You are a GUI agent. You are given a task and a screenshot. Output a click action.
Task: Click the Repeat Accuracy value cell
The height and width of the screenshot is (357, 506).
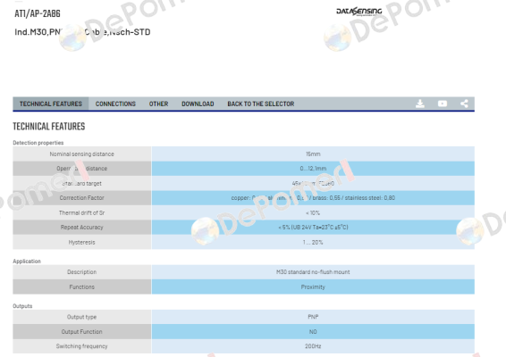[313, 228]
